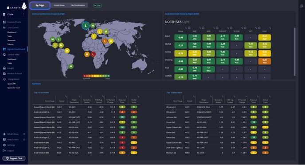Click the expensive-to-cheap color legend
The height and width of the screenshot is (165, 305).
(97, 76)
